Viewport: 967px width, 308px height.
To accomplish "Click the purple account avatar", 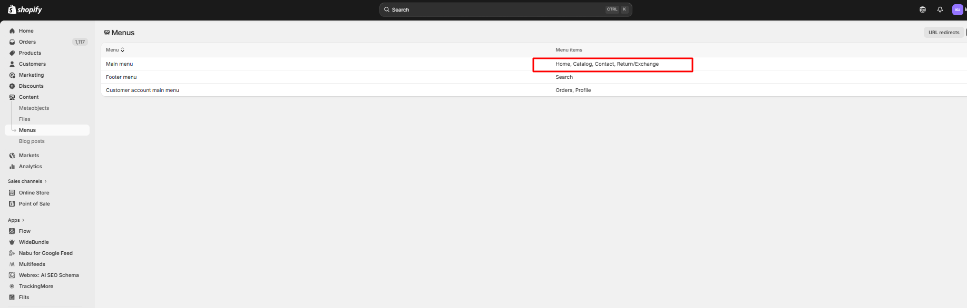I will (958, 9).
